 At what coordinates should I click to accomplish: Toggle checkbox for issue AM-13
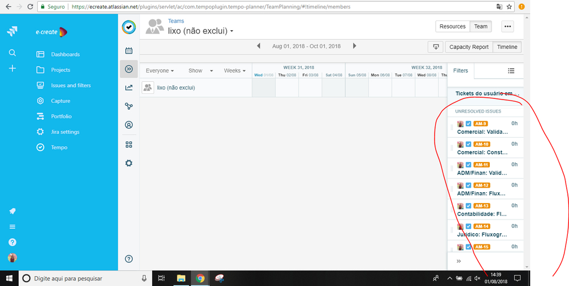click(x=469, y=205)
